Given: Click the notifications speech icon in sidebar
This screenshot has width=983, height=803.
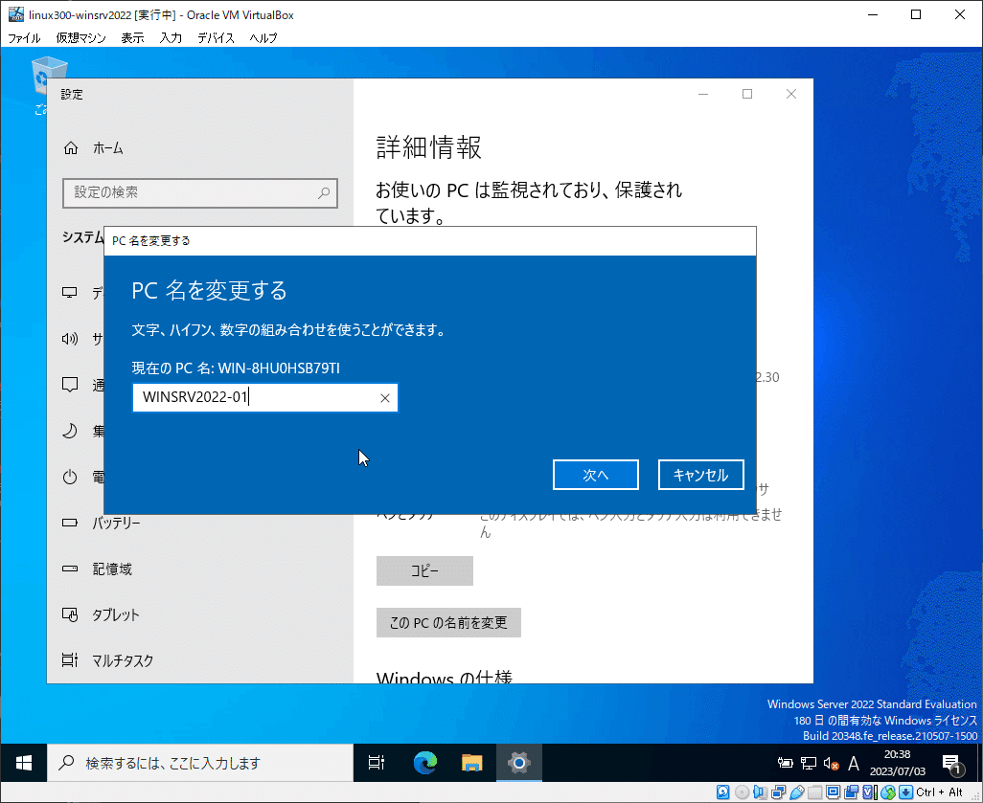Looking at the screenshot, I should click(x=70, y=385).
